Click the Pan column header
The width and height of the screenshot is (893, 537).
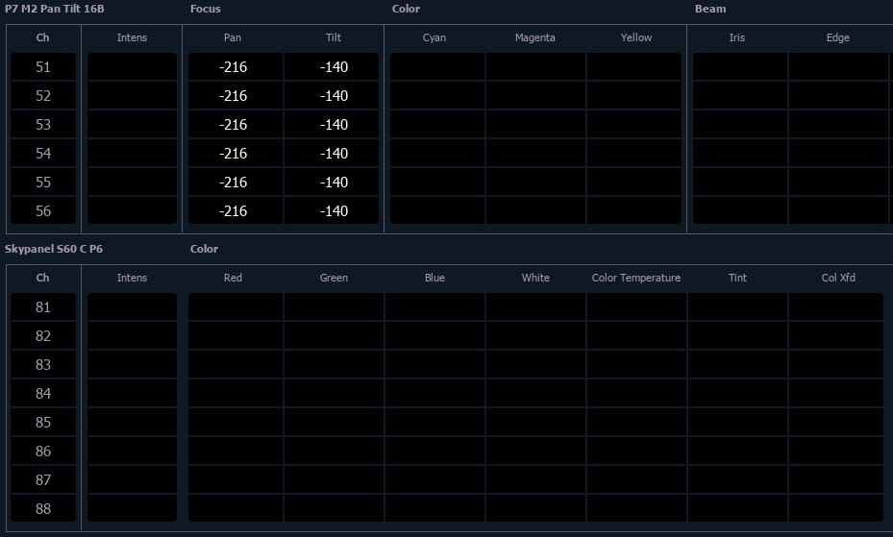point(233,37)
